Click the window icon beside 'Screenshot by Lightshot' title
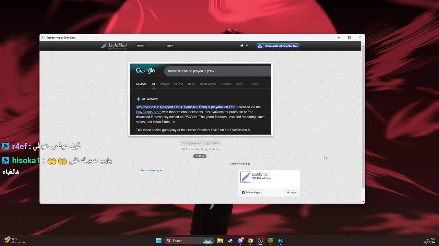Image resolution: width=439 pixels, height=246 pixels. [x=43, y=38]
